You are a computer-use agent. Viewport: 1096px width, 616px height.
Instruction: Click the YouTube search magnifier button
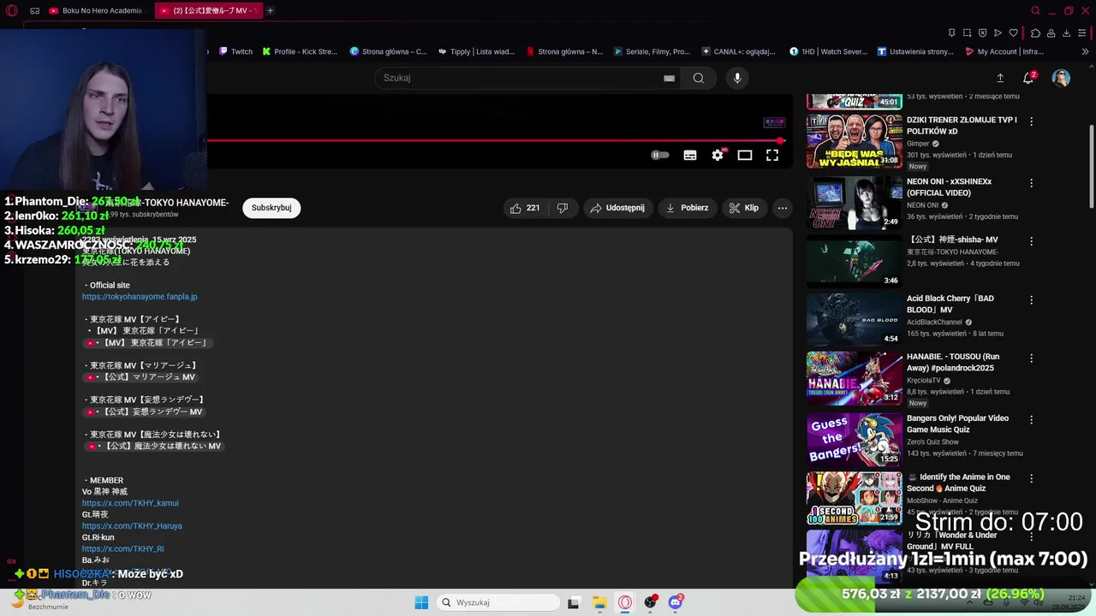[x=699, y=78]
